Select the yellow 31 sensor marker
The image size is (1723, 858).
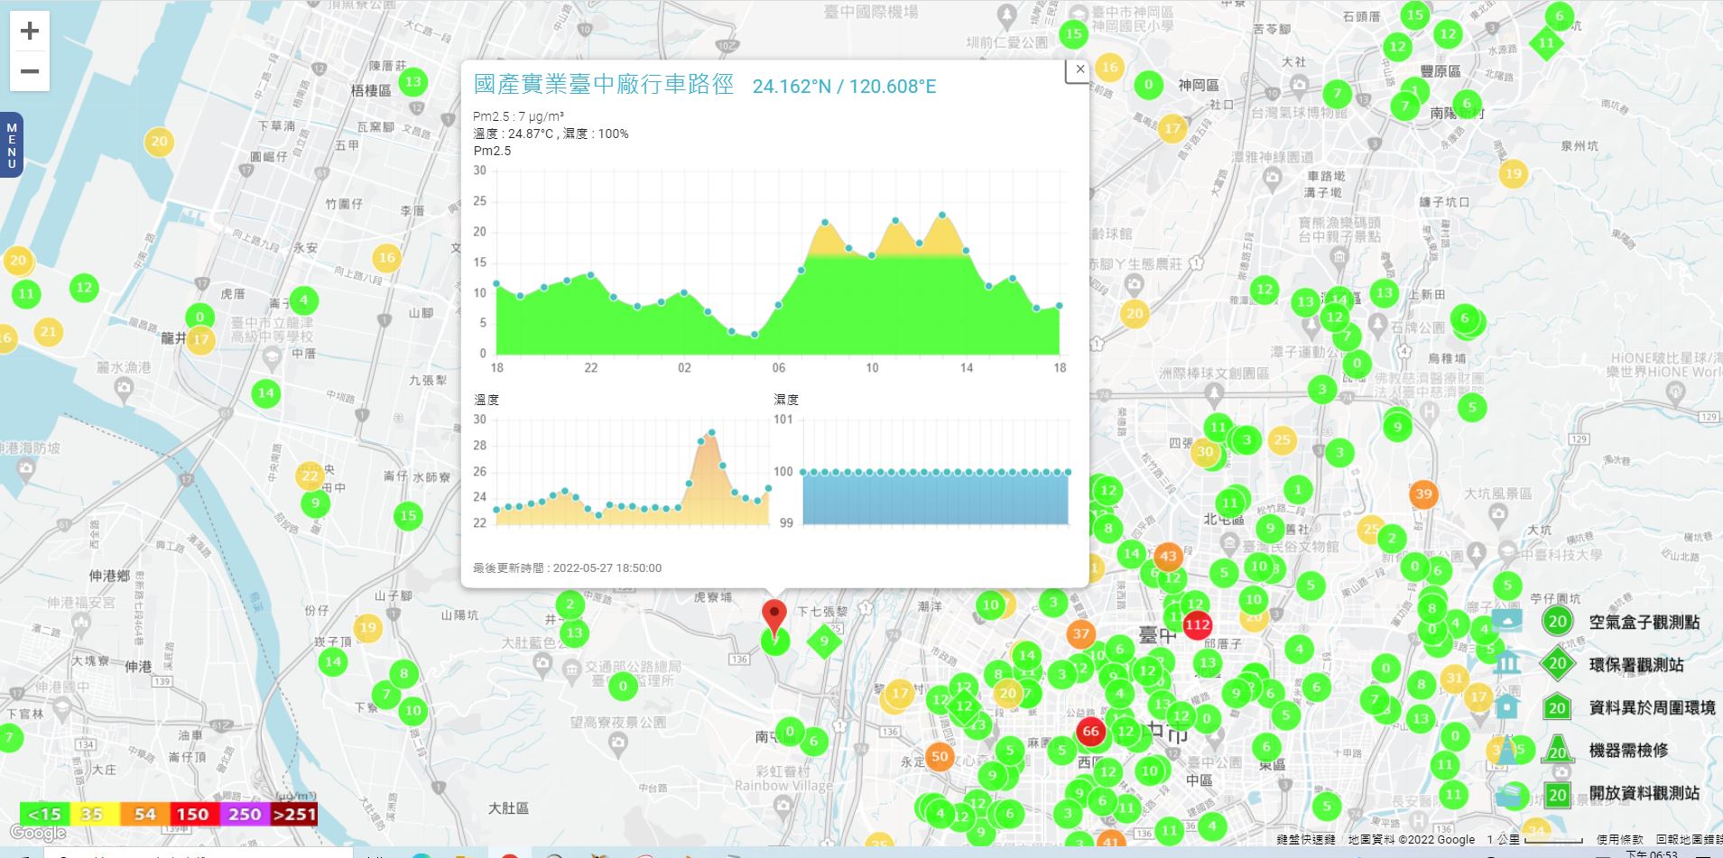[x=1454, y=678]
